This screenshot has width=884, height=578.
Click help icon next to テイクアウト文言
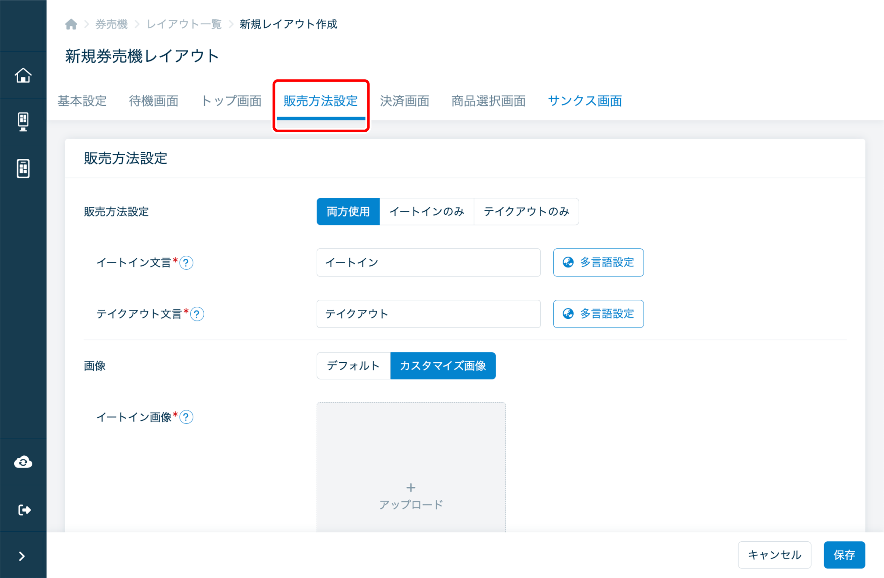(x=197, y=314)
